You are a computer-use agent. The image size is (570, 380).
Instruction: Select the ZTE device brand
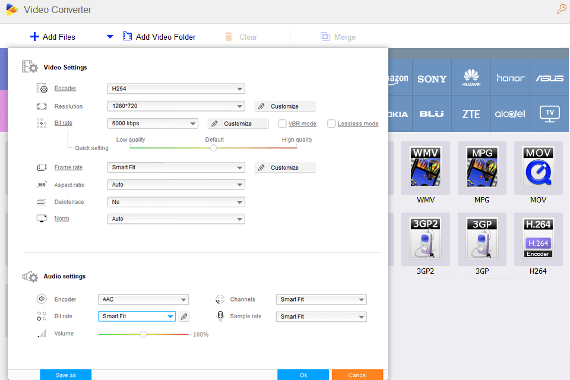pyautogui.click(x=471, y=114)
